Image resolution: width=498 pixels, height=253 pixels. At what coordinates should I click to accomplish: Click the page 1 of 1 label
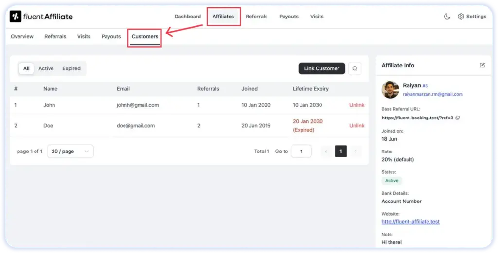pos(30,151)
